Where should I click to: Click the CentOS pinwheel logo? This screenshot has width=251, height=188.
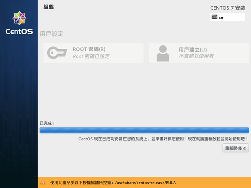click(19, 18)
